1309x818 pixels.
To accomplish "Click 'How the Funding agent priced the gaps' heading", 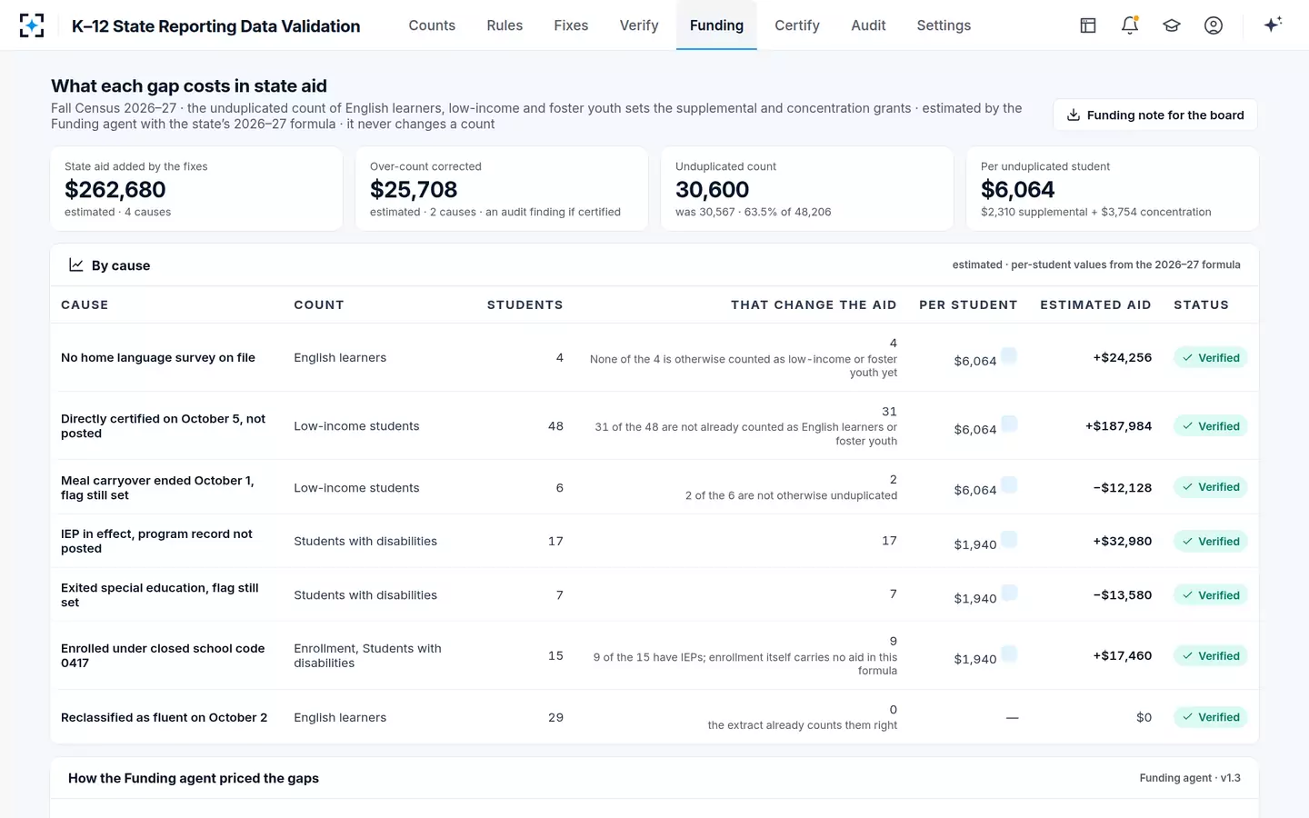I will click(x=194, y=778).
